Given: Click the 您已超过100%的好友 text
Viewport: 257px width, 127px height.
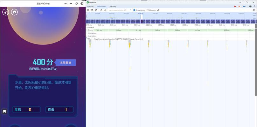Looking at the screenshot, I should [x=43, y=69].
